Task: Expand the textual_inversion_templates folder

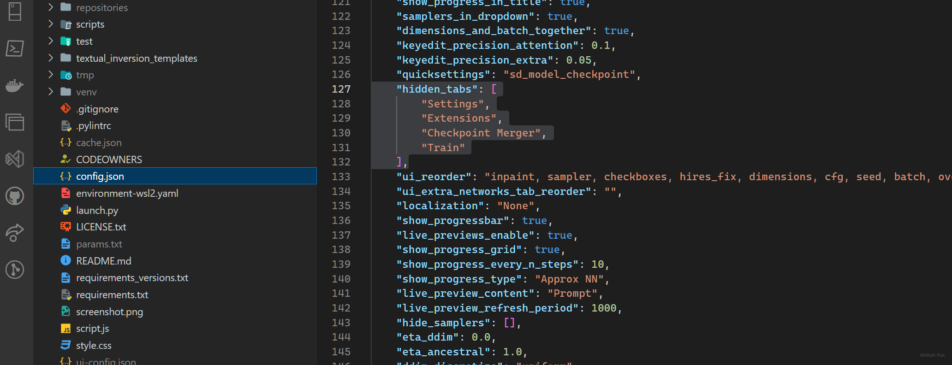Action: pos(51,58)
